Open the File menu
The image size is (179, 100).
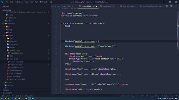(x=7, y=2)
